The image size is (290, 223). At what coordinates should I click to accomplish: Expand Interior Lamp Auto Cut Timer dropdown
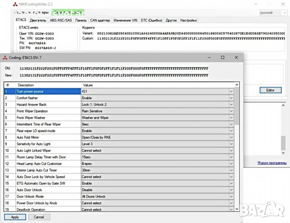[231, 170]
